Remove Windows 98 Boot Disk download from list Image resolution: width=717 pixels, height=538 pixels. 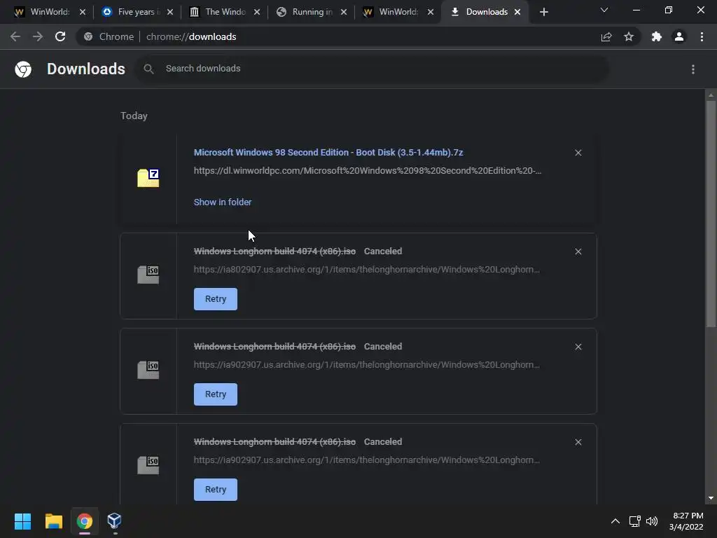tap(578, 153)
